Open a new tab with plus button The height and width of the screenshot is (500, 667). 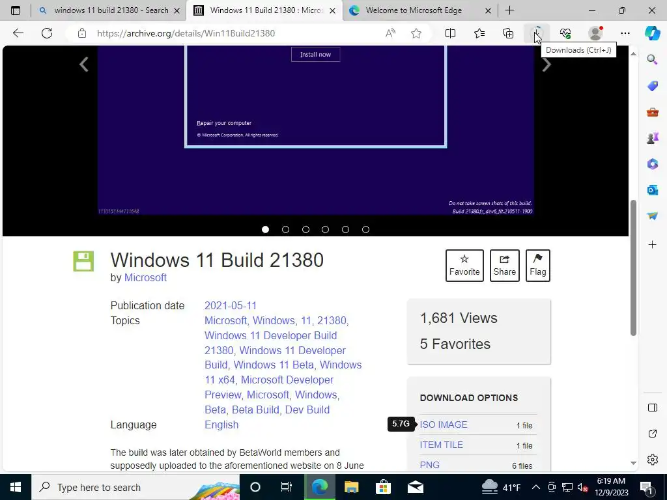pyautogui.click(x=509, y=10)
